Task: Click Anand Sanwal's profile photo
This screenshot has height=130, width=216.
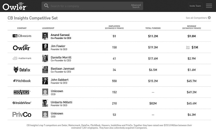Action: 45,36
